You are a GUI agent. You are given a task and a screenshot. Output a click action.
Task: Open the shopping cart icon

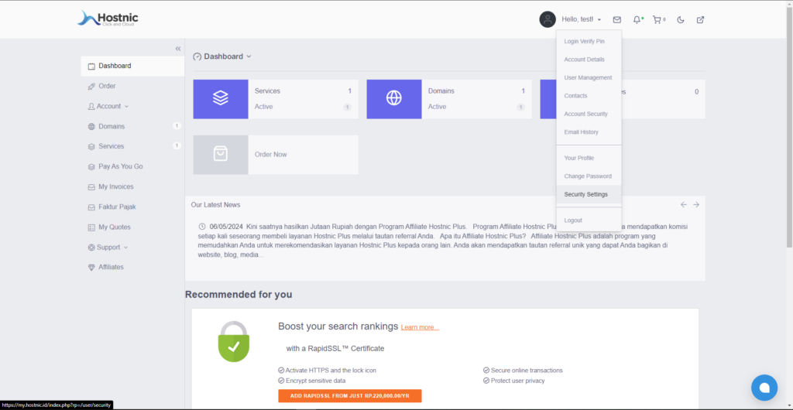coord(657,19)
